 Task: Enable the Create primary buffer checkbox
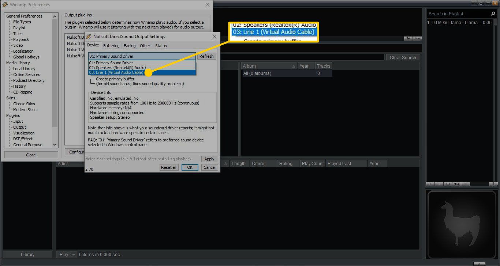(x=93, y=81)
